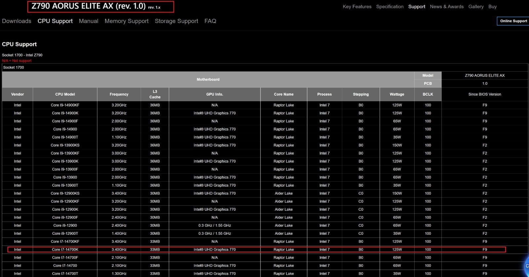This screenshot has height=277, width=529.
Task: Open the FAQ tab
Action: pyautogui.click(x=210, y=21)
